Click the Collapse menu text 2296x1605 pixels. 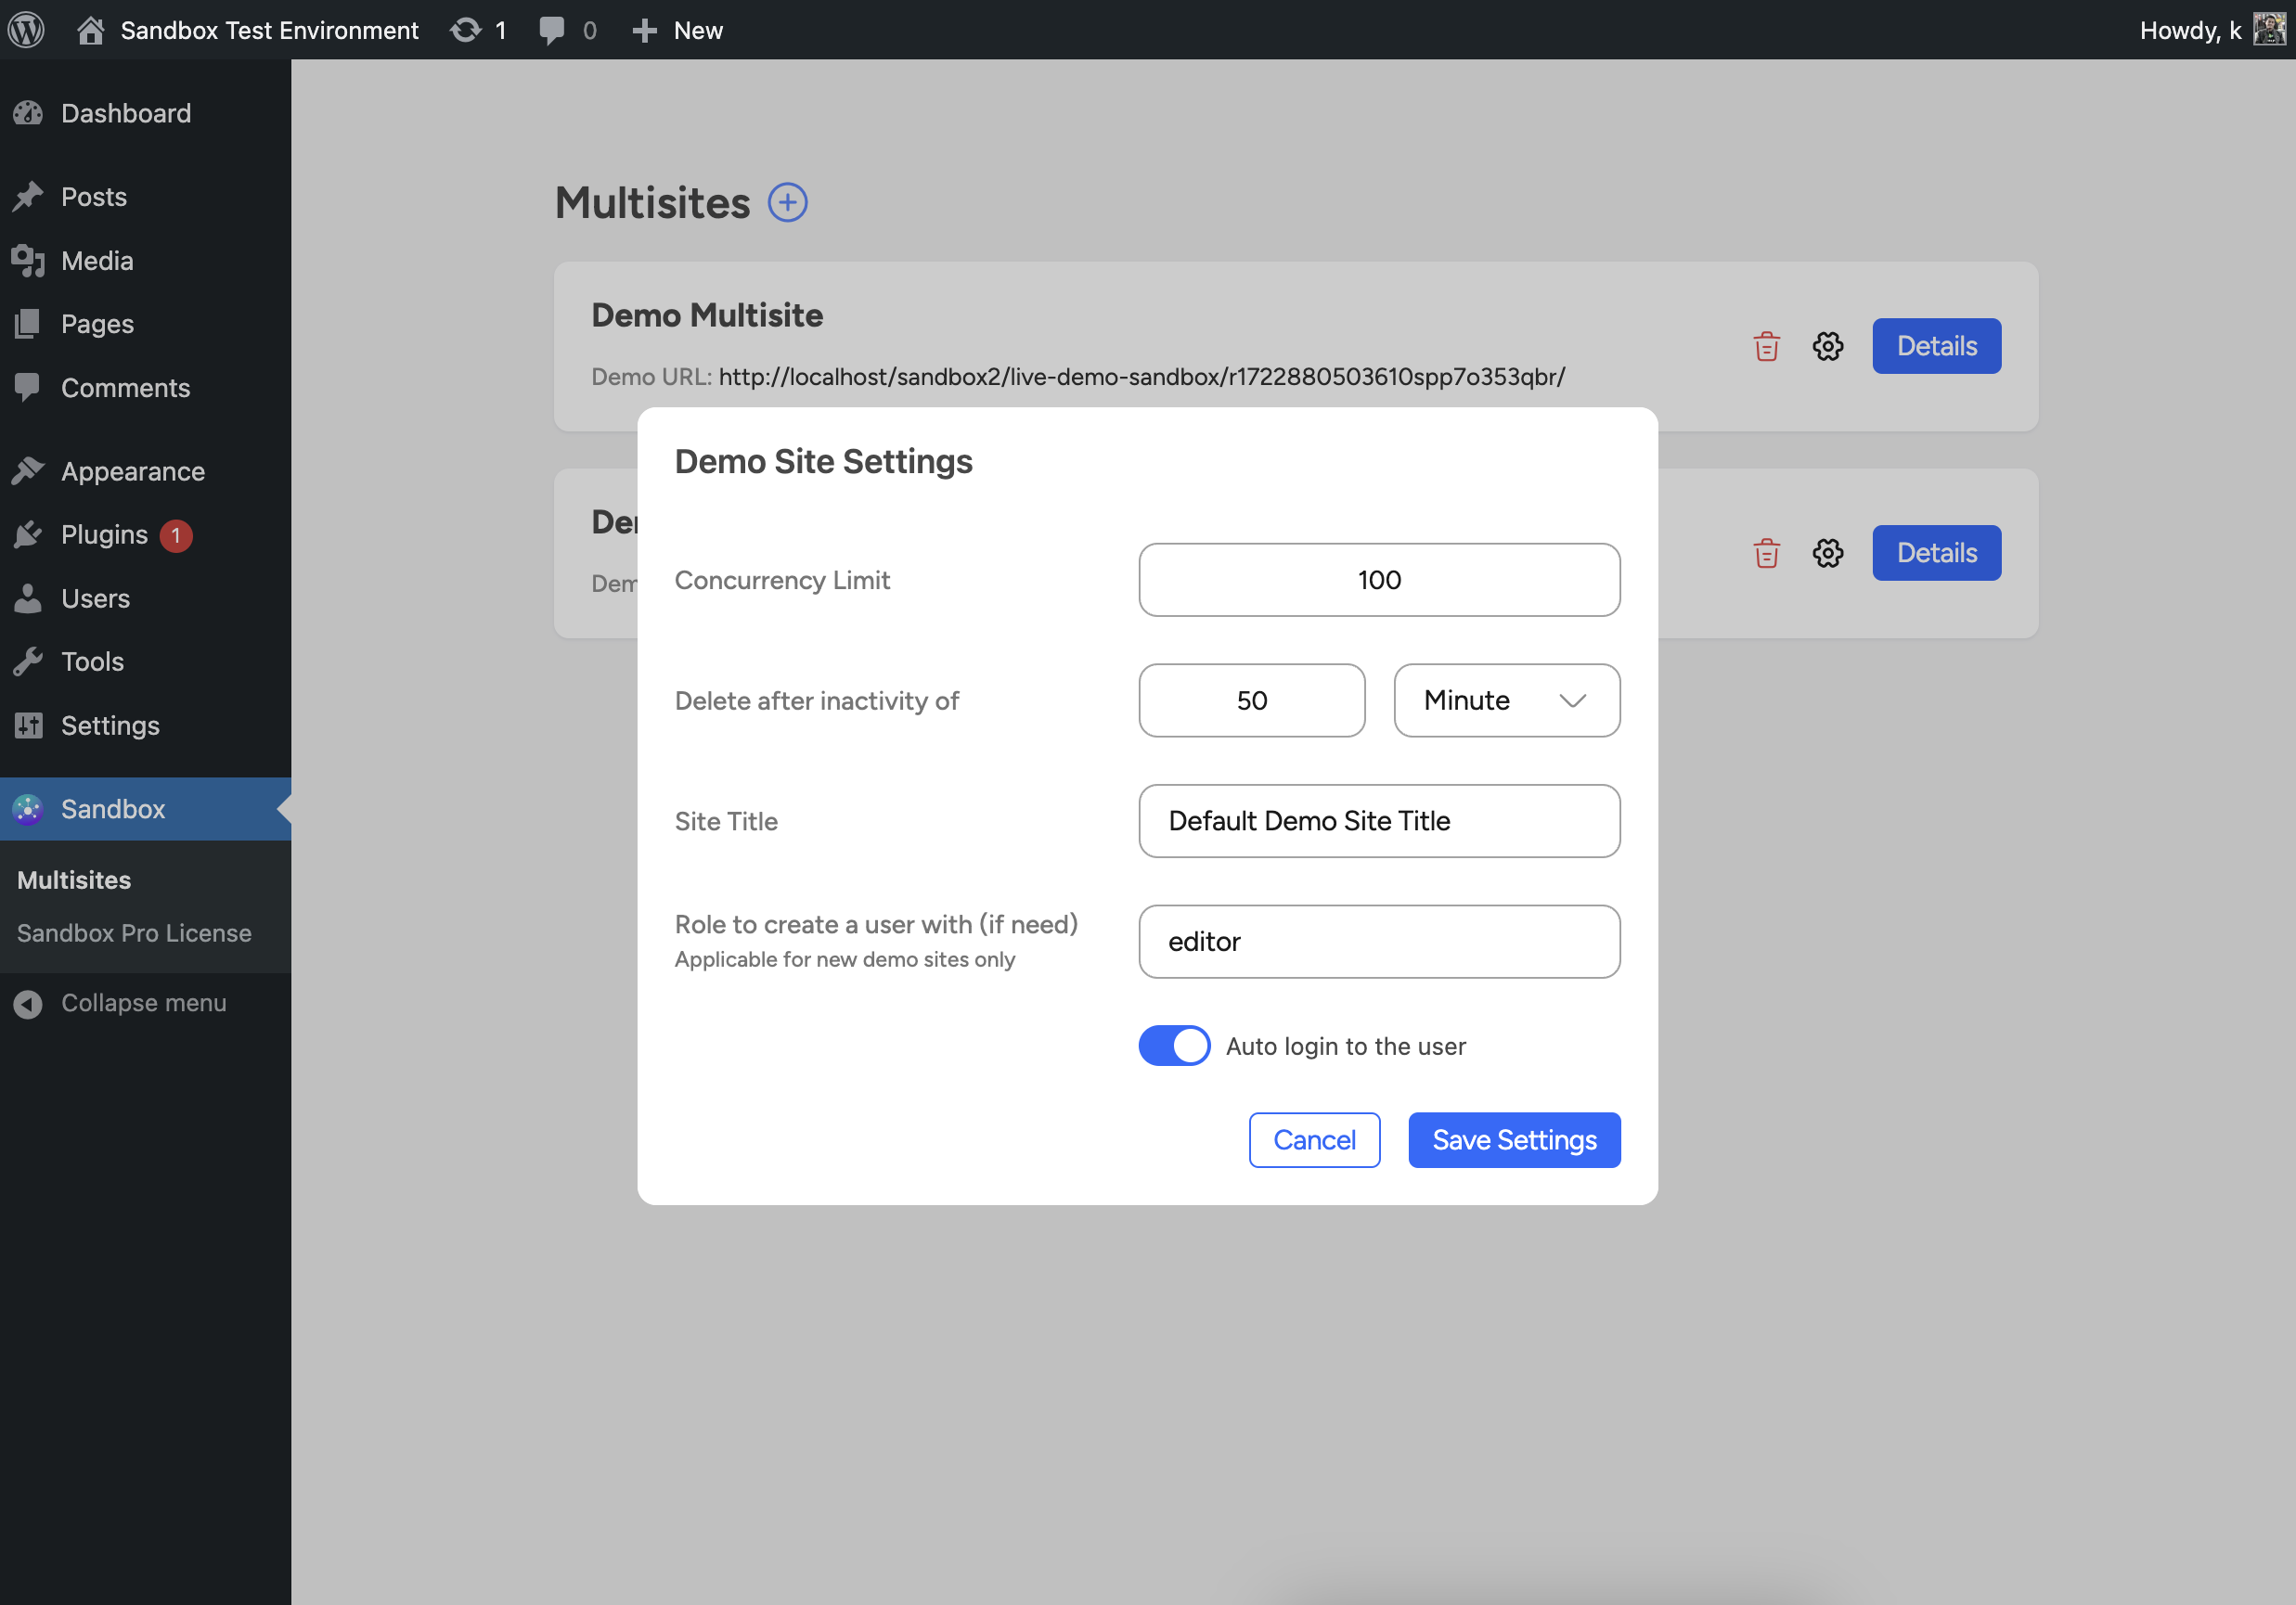pyautogui.click(x=144, y=1004)
